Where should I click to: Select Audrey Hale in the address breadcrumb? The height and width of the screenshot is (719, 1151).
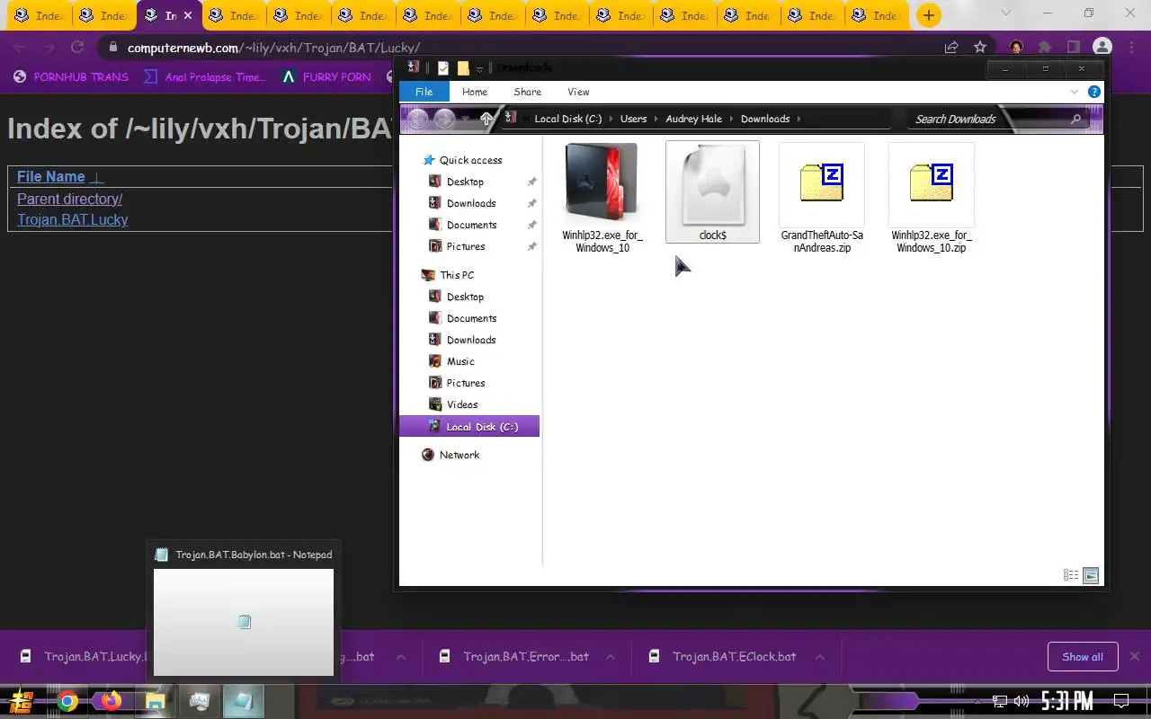pyautogui.click(x=693, y=119)
